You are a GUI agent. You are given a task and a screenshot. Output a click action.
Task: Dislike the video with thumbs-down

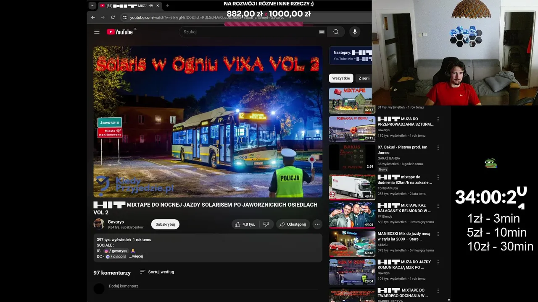click(x=266, y=224)
